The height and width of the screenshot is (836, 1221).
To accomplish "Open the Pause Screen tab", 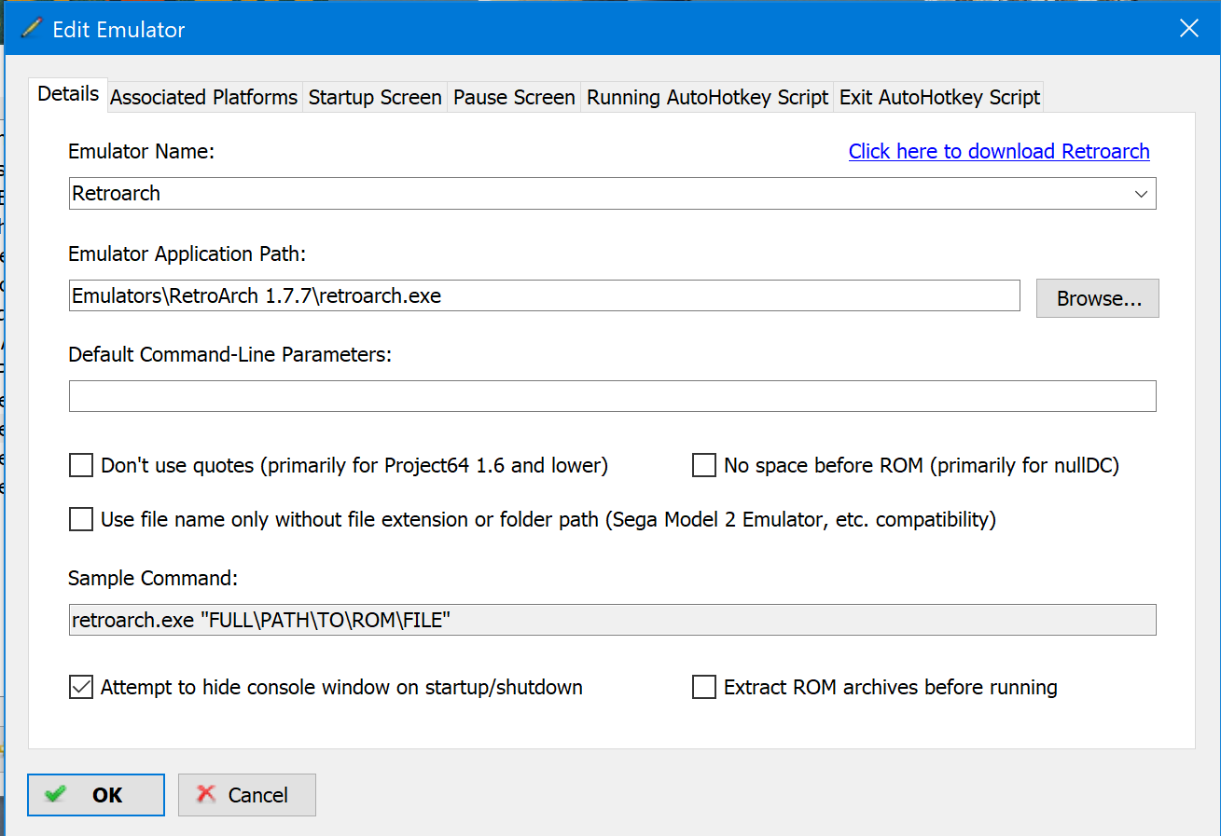I will coord(514,97).
